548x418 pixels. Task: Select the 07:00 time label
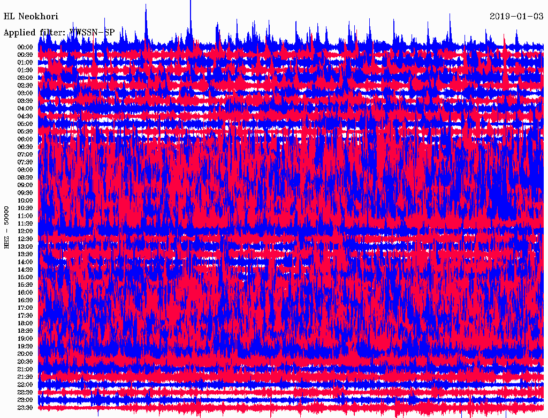pos(25,154)
